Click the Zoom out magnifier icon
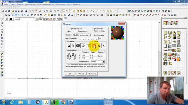The width and height of the screenshot is (188, 105). pyautogui.click(x=9, y=15)
